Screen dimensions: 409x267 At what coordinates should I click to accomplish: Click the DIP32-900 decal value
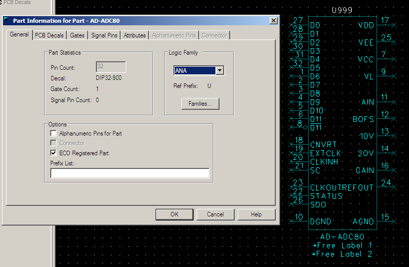pyautogui.click(x=109, y=78)
